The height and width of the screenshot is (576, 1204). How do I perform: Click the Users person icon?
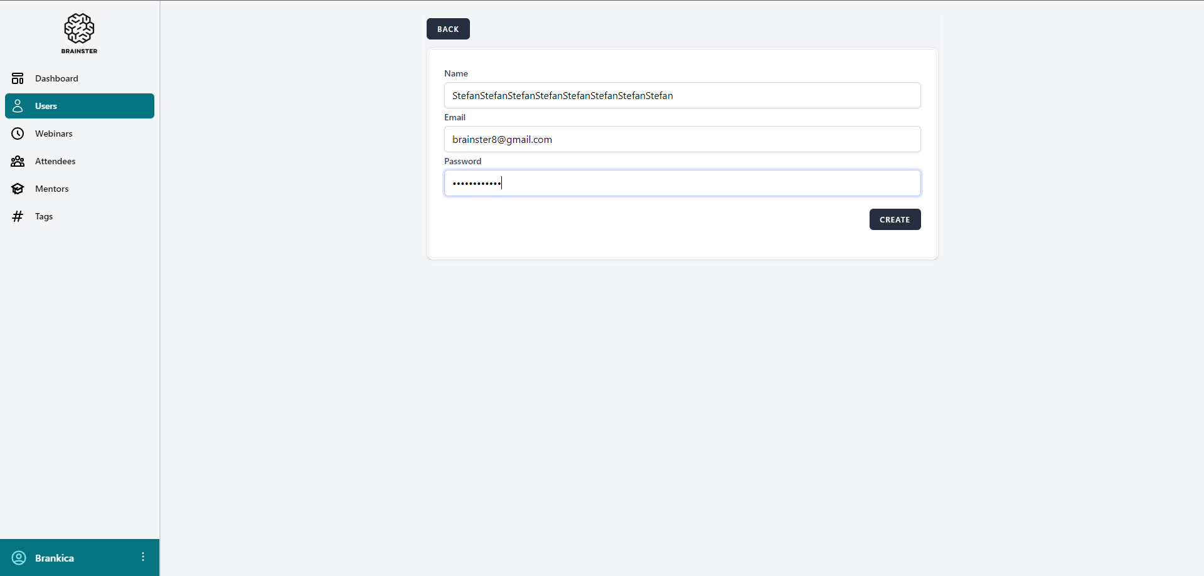(18, 106)
